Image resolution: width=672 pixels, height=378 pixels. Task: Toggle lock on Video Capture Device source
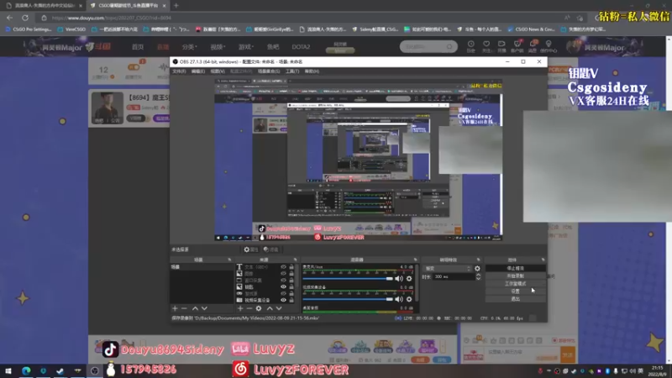[291, 300]
